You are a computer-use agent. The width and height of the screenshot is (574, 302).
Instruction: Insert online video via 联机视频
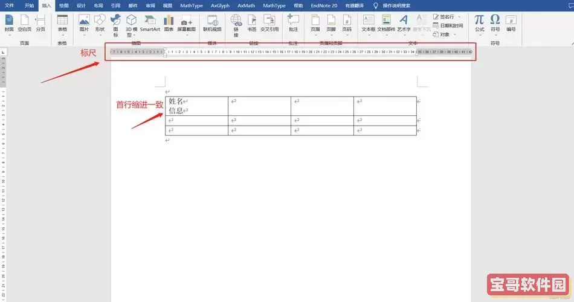pyautogui.click(x=212, y=23)
